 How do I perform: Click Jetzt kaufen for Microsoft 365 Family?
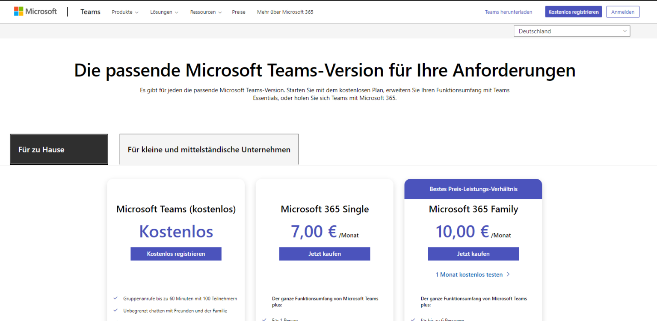click(473, 254)
